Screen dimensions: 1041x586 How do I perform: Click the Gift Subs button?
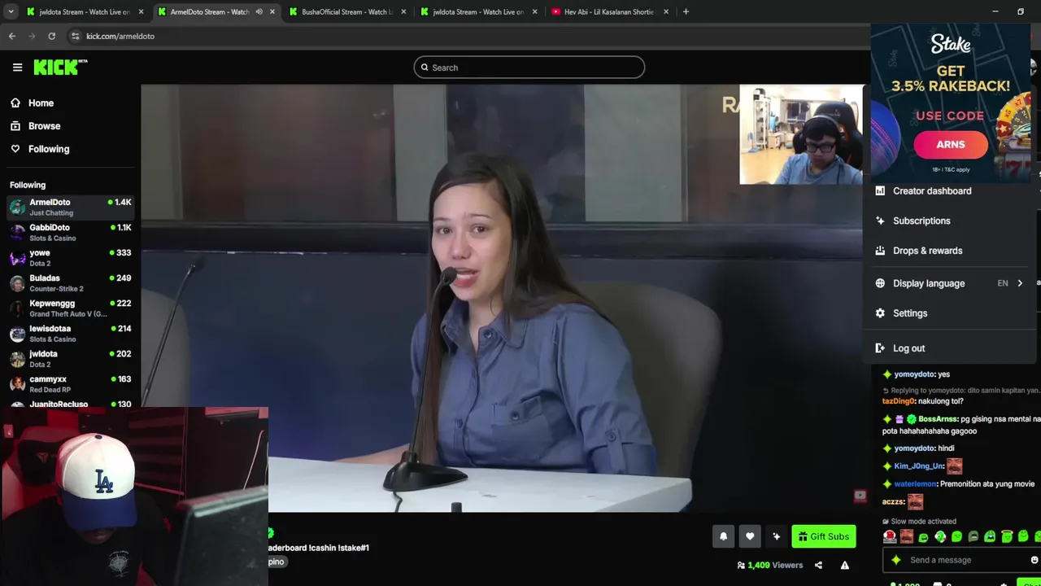pos(823,536)
